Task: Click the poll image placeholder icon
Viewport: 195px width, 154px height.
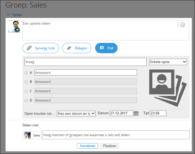Action: (x=168, y=88)
